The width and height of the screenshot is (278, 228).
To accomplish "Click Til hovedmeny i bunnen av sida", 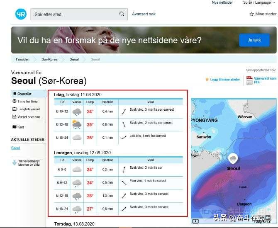I will tap(29, 163).
